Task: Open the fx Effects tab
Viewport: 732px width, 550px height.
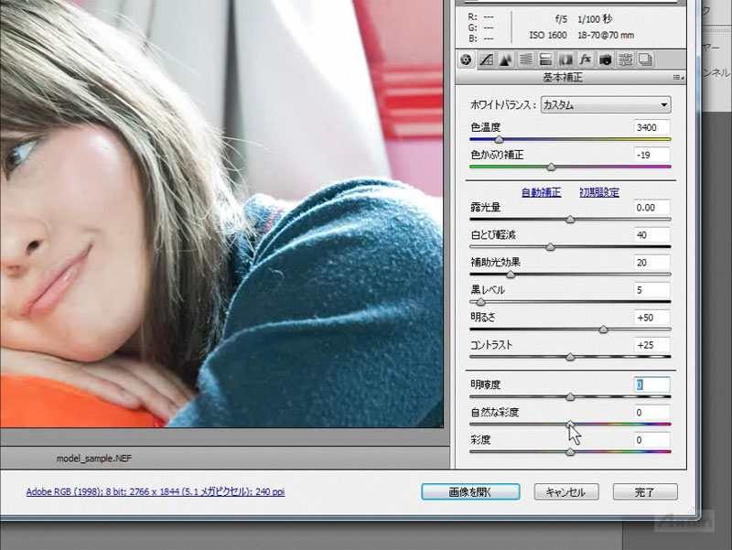Action: 586,59
